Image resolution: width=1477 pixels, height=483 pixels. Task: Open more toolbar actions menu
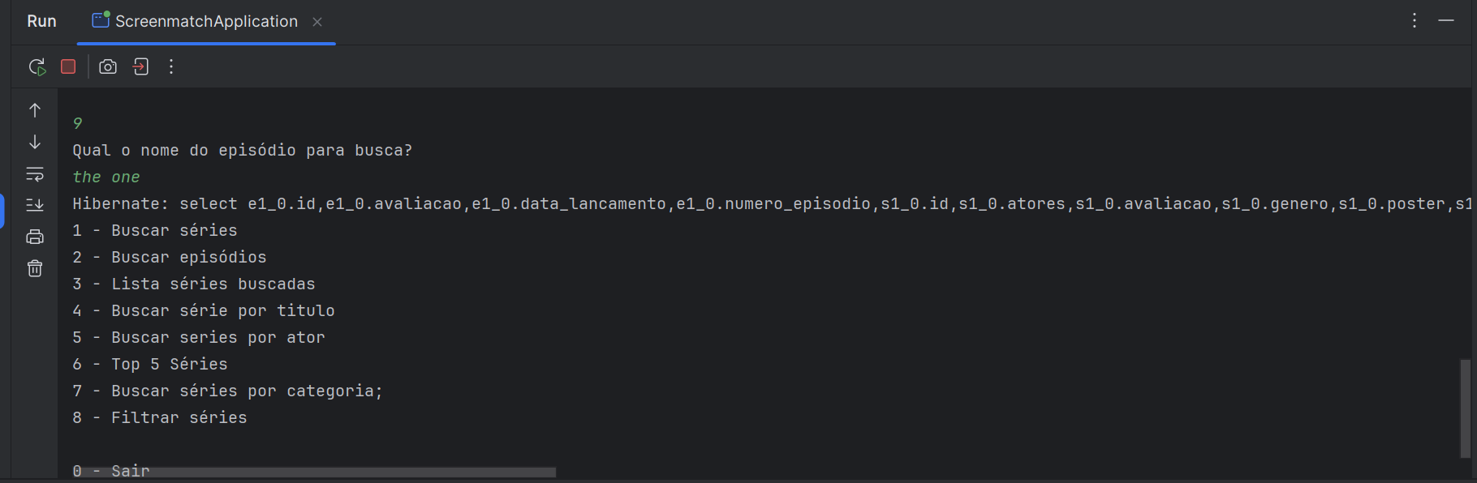click(x=171, y=66)
